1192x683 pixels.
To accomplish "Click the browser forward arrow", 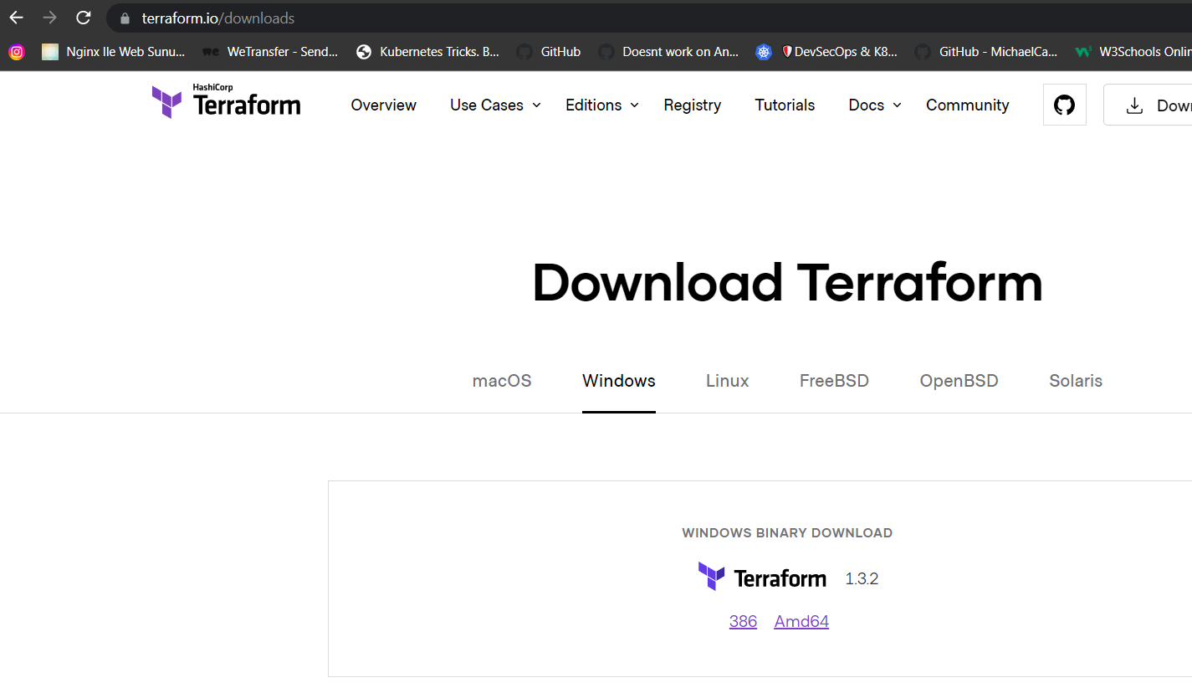I will tap(50, 18).
